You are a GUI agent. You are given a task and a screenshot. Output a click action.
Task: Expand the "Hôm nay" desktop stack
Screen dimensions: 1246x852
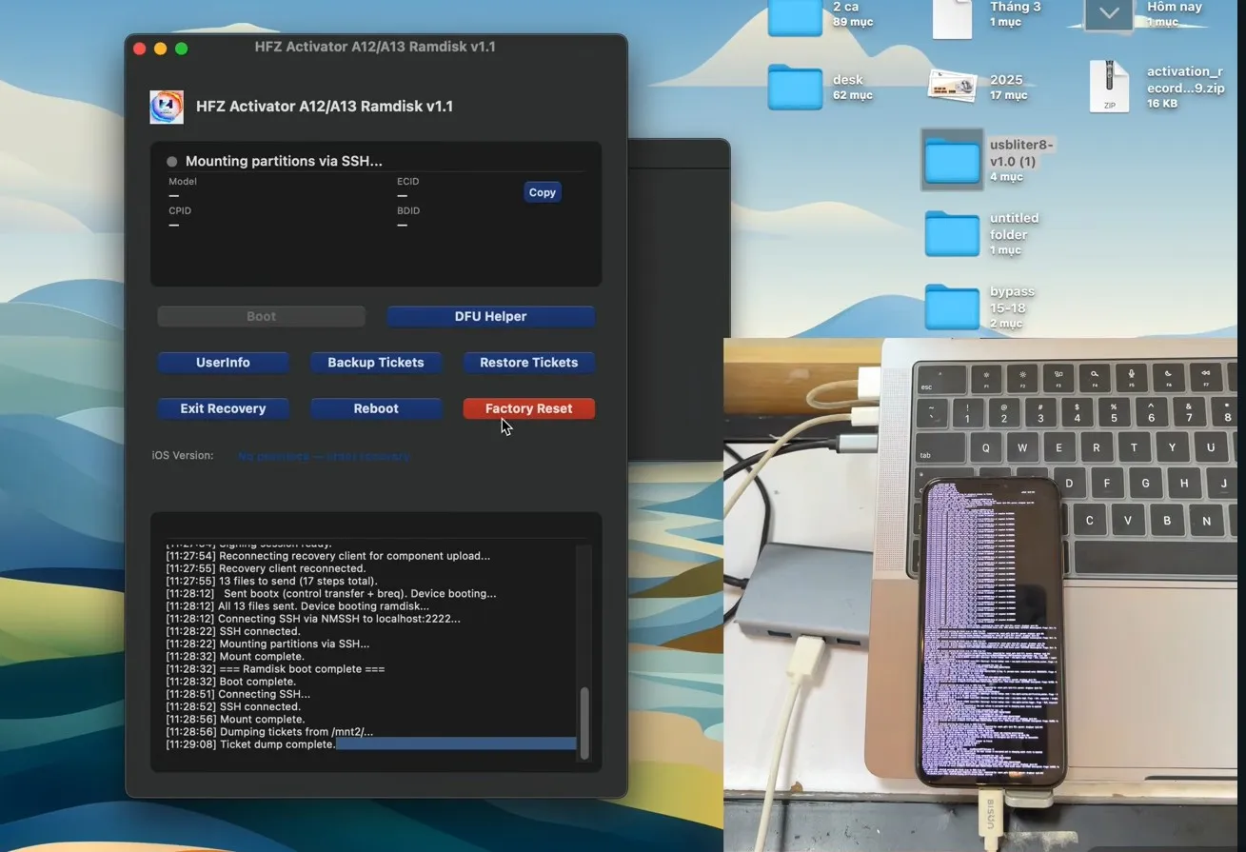(1109, 14)
